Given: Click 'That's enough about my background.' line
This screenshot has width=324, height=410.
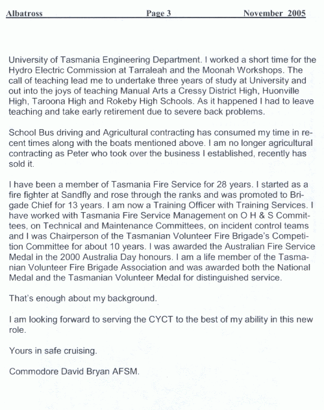Looking at the screenshot, I should 83,298.
